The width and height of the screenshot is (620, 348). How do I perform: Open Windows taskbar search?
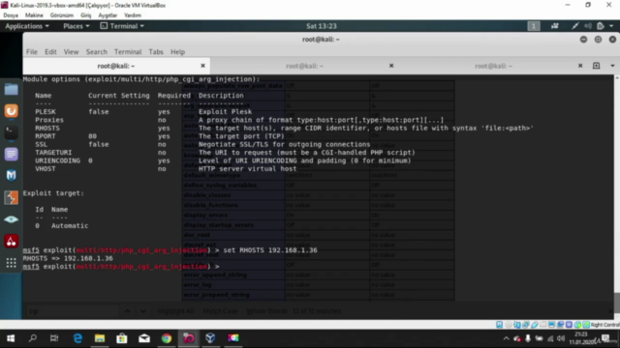pos(33,338)
